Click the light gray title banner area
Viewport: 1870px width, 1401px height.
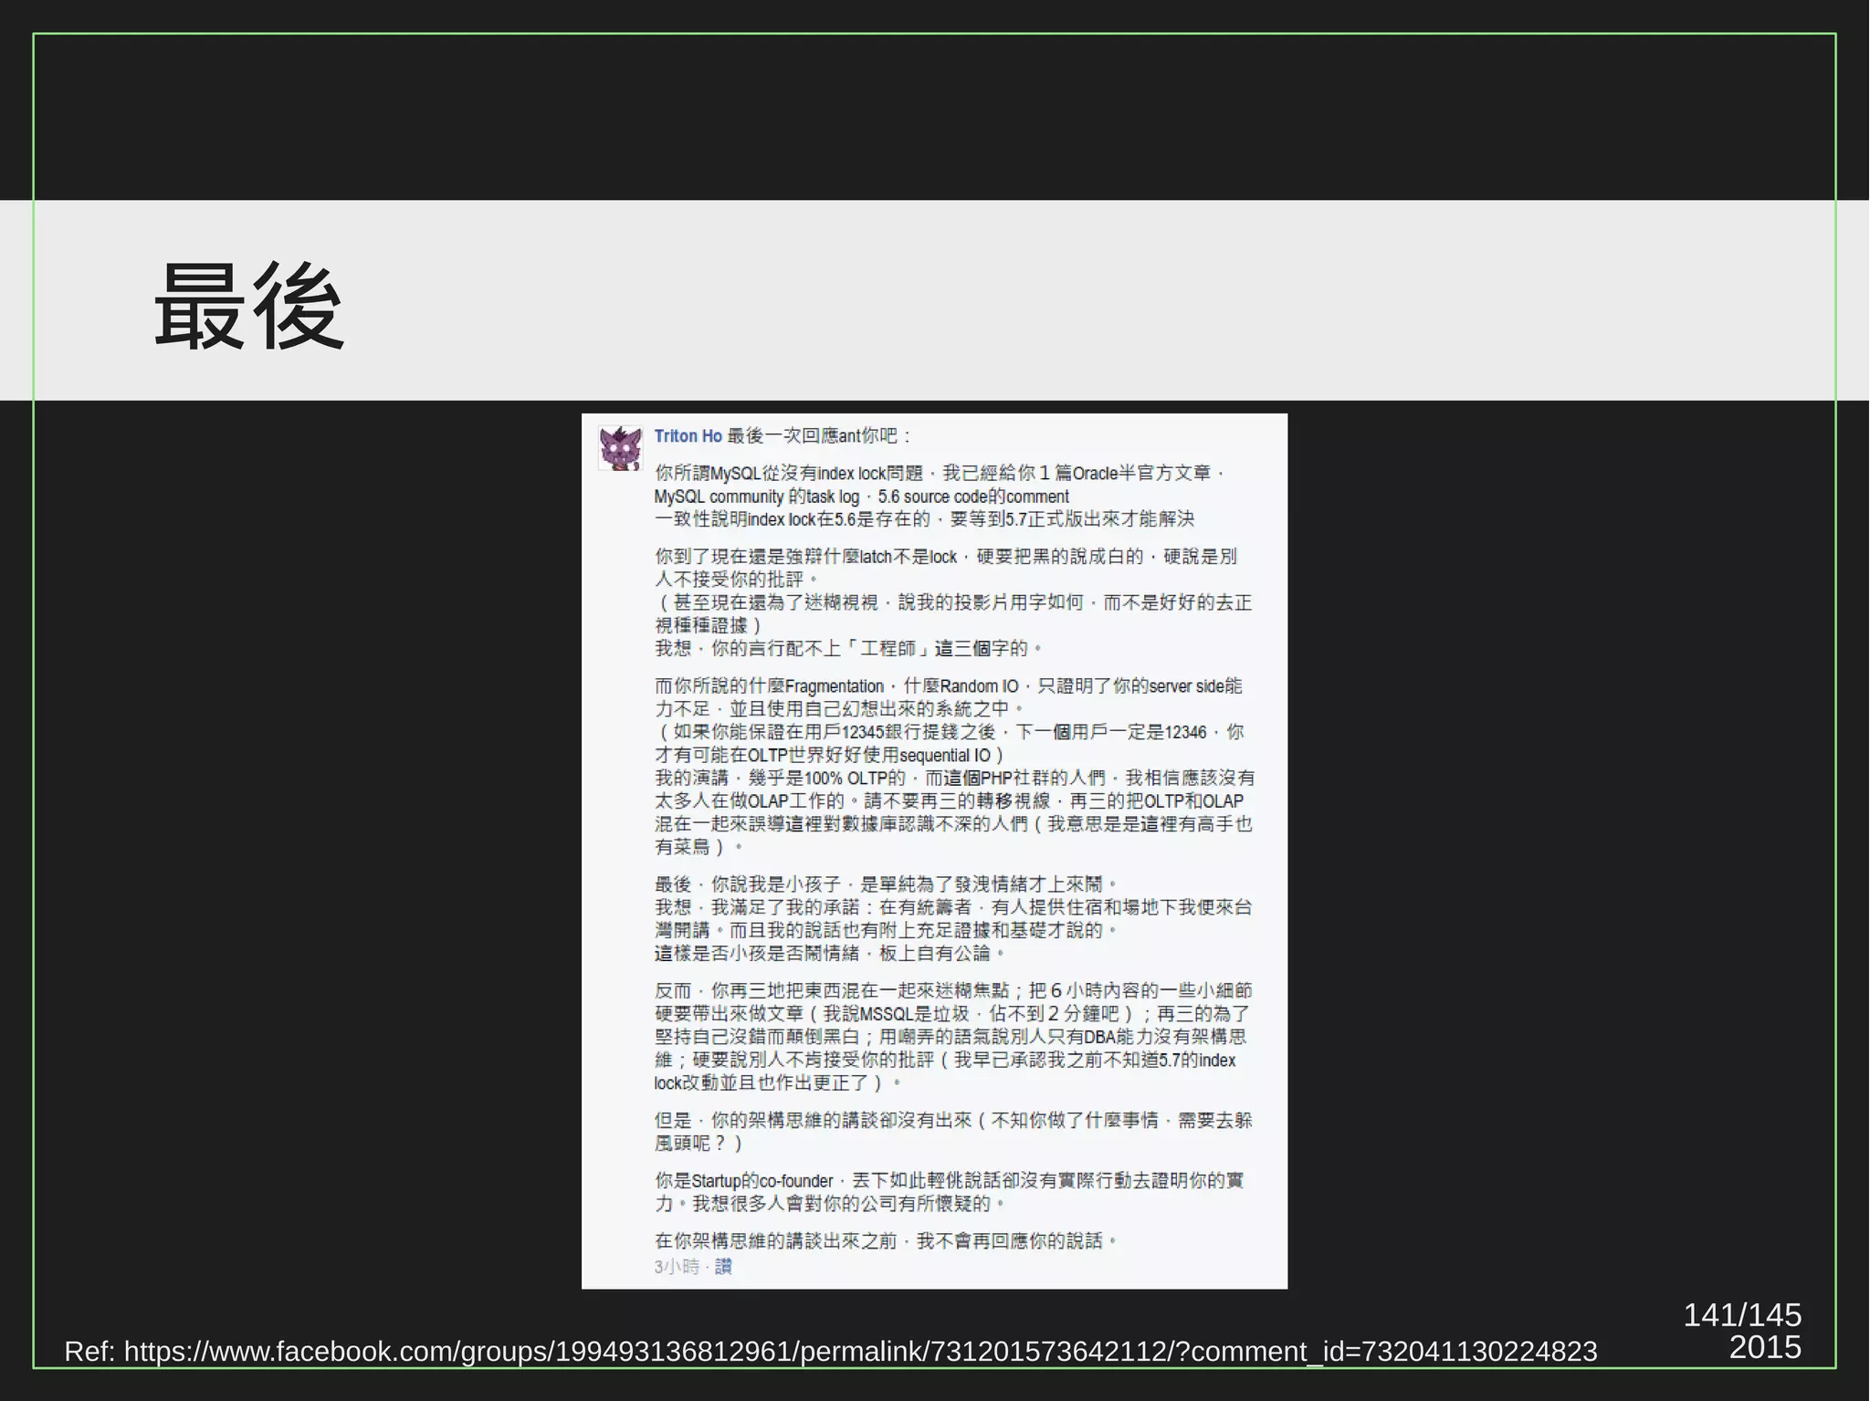1096,299
